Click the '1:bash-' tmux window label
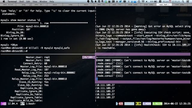This screenshot has width=192, height=108. 31,104
